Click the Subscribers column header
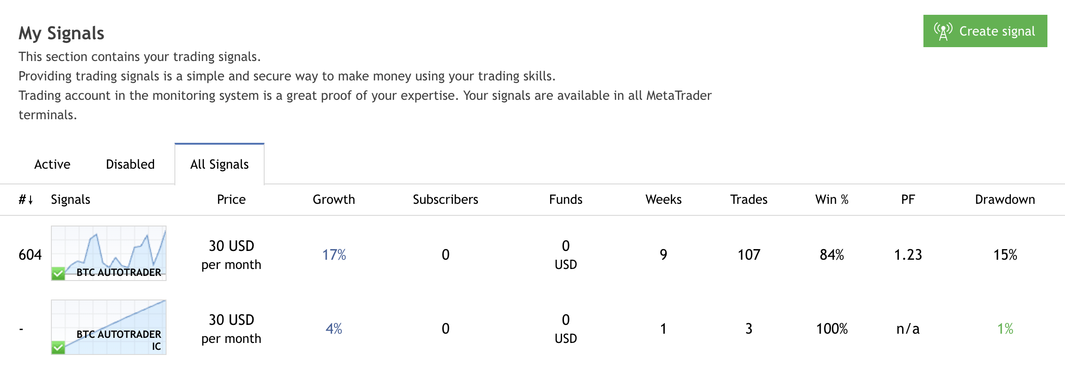Screen dimensions: 1065x391 click(445, 199)
